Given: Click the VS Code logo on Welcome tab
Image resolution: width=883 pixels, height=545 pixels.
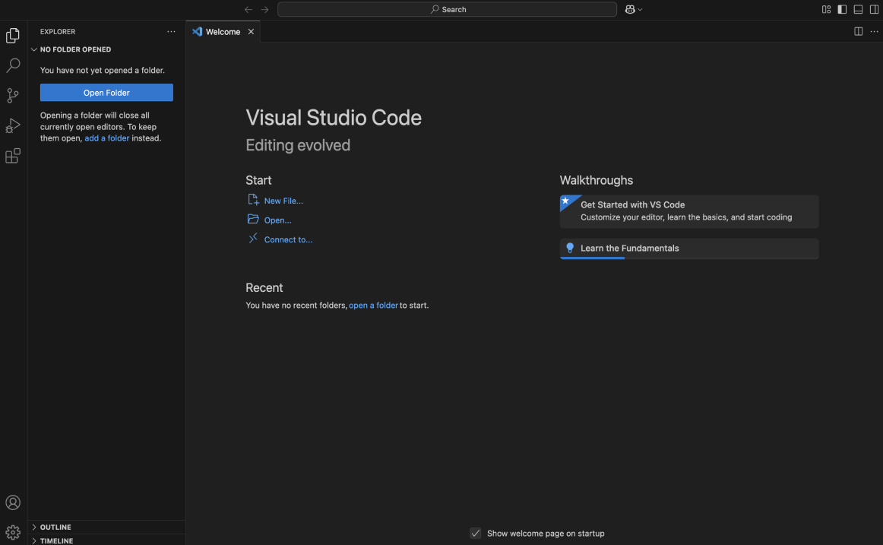Looking at the screenshot, I should pyautogui.click(x=197, y=31).
